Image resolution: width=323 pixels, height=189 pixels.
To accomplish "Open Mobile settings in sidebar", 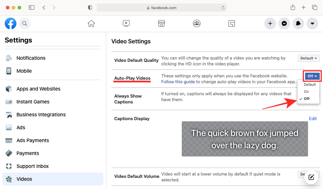I will 53,71.
